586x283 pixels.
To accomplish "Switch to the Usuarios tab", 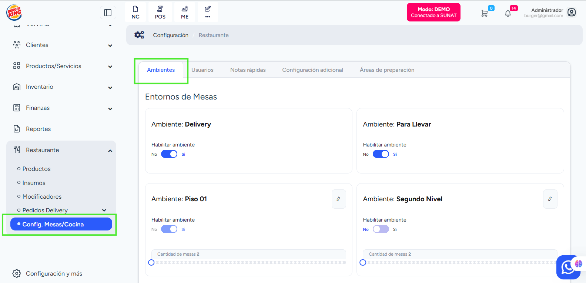I will point(202,70).
